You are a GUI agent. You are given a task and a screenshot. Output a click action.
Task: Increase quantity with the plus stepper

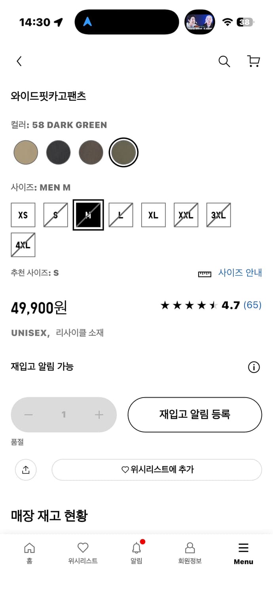[99, 415]
